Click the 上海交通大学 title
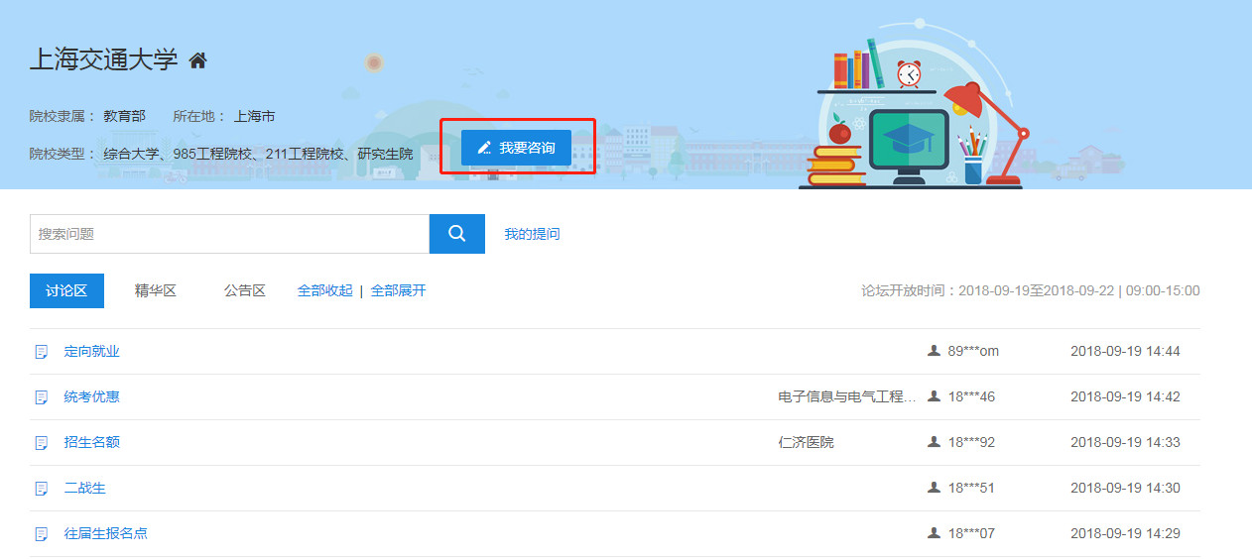Viewport: 1252px width, 559px height. (104, 59)
